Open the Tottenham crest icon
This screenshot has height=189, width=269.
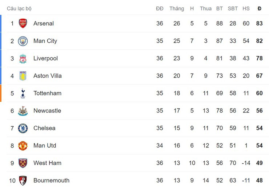pos(23,93)
